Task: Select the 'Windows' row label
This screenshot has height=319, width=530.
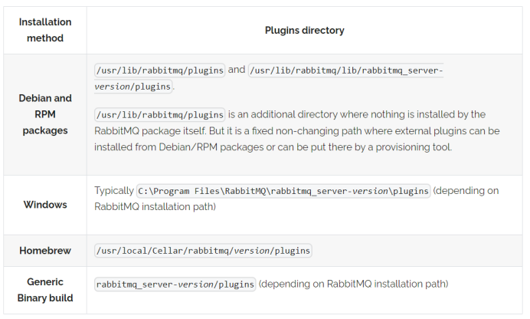Action: [x=45, y=205]
